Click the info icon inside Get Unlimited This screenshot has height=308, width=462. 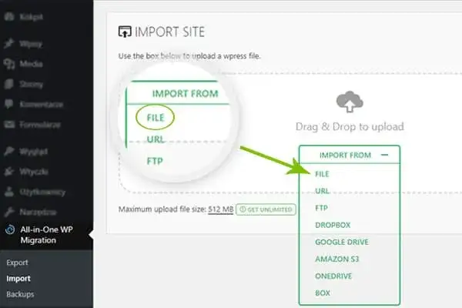pyautogui.click(x=243, y=209)
